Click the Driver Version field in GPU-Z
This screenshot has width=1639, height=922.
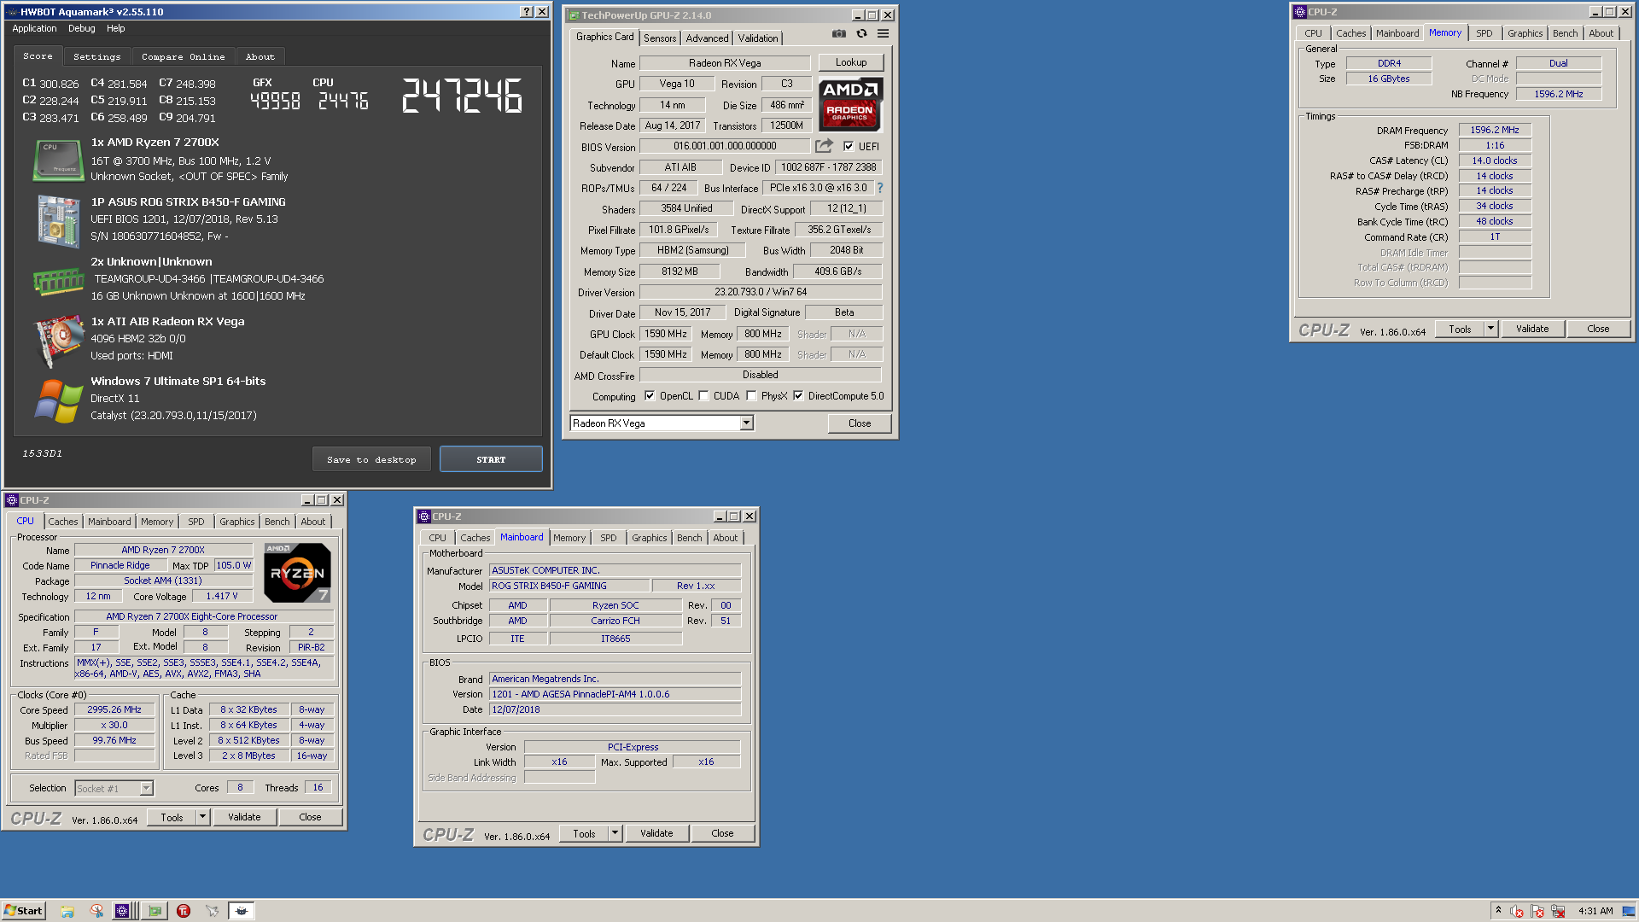(761, 292)
